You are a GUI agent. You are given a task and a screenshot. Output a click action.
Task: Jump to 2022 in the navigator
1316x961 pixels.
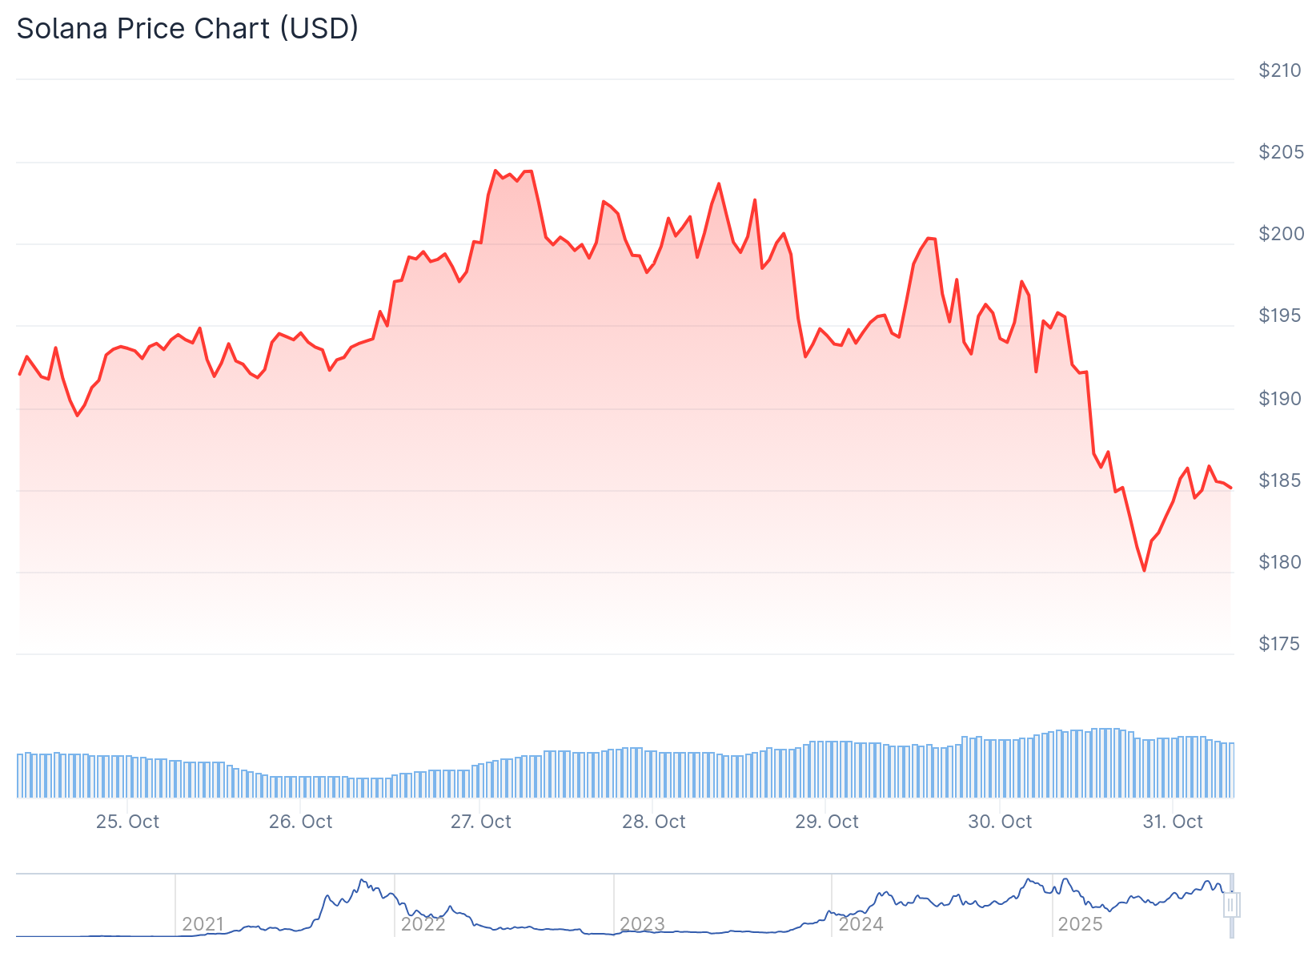423,924
